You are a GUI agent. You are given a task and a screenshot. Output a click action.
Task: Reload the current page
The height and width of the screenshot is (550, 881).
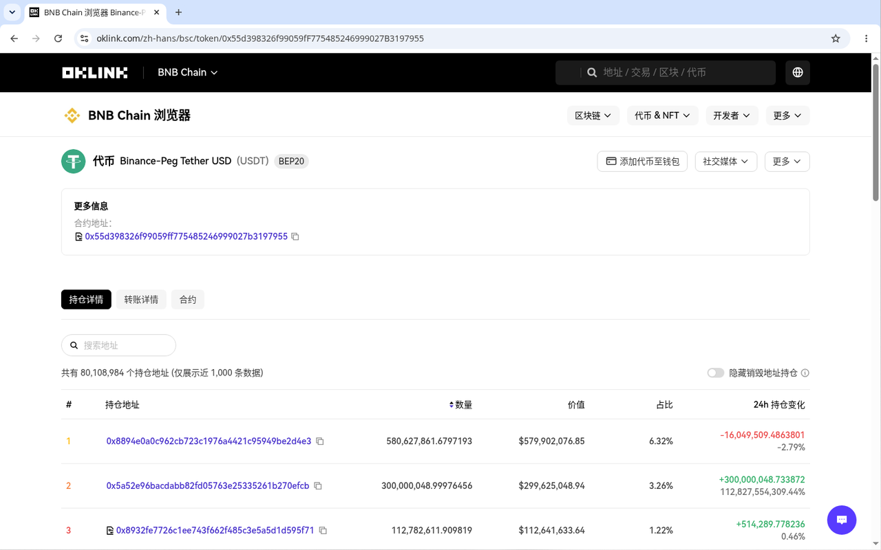click(59, 38)
